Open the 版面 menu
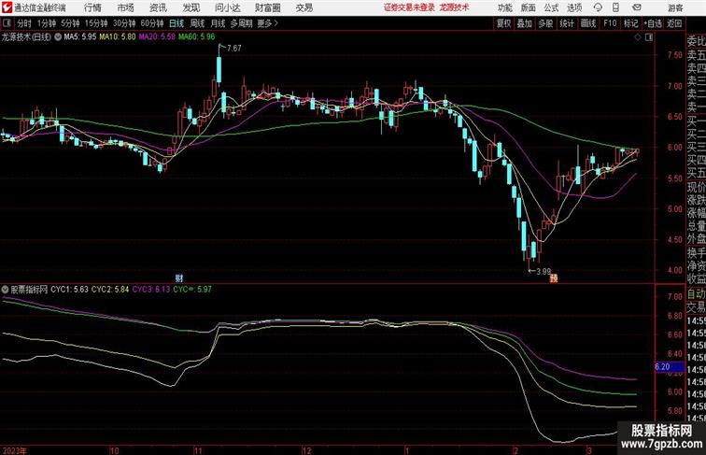 528,7
